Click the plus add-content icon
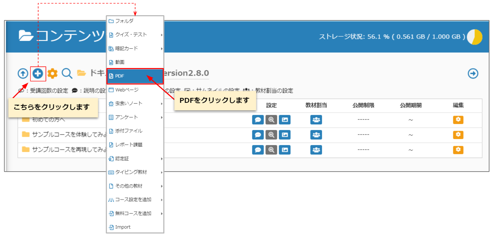The image size is (495, 240). coord(37,73)
